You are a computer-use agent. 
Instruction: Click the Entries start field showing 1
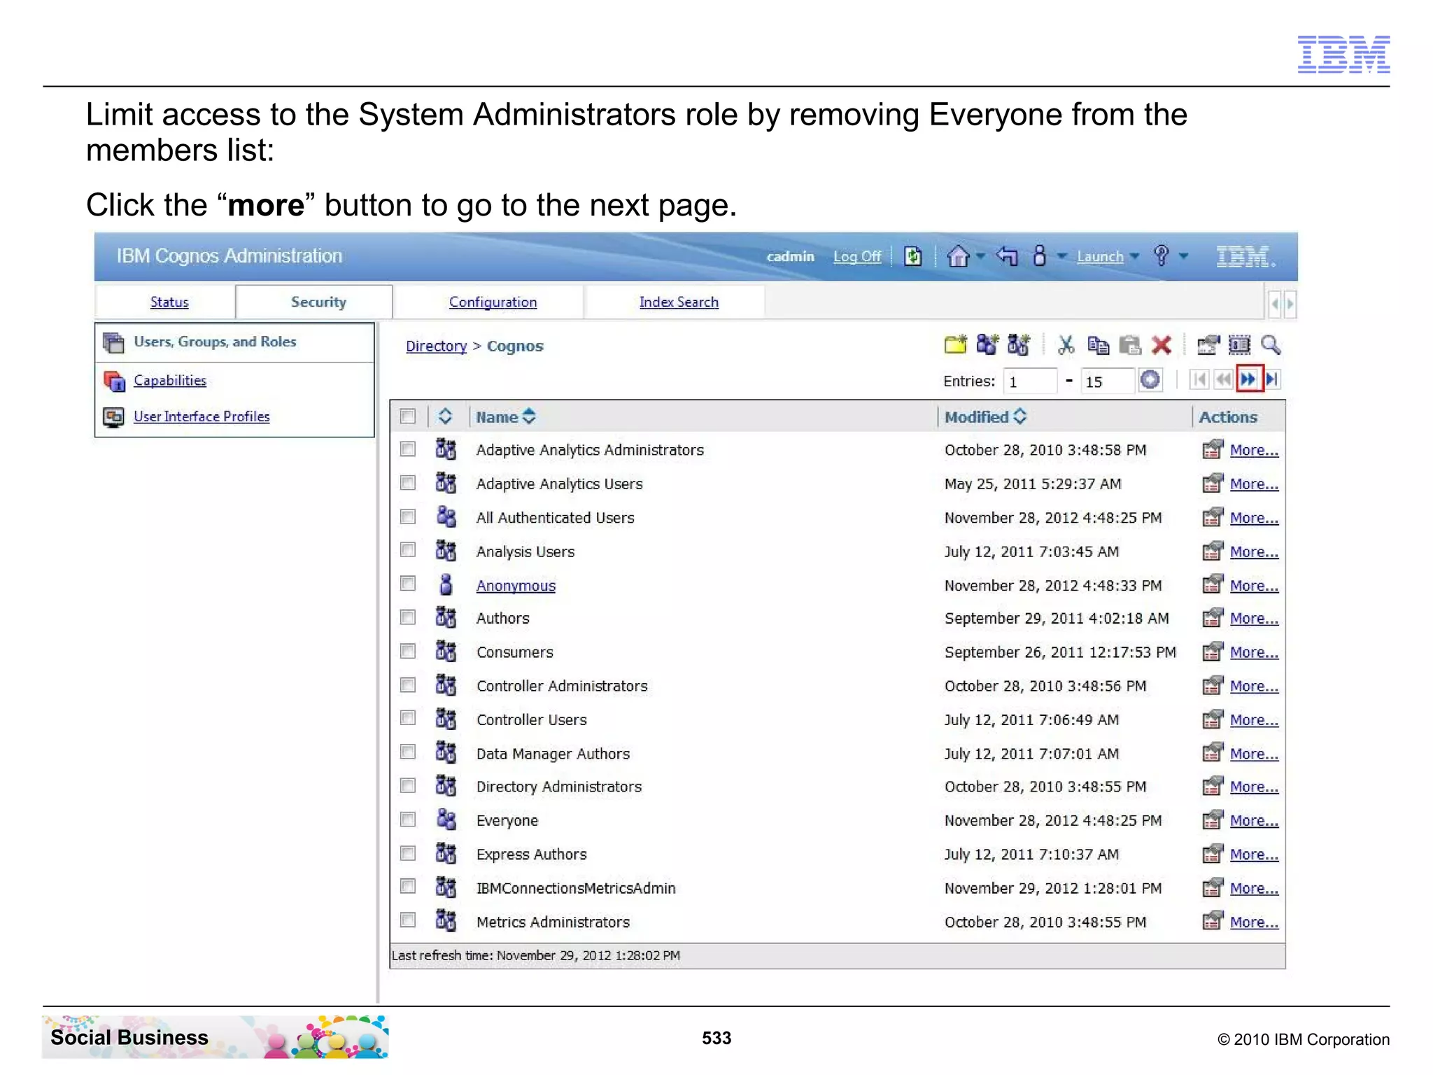[x=1029, y=381]
